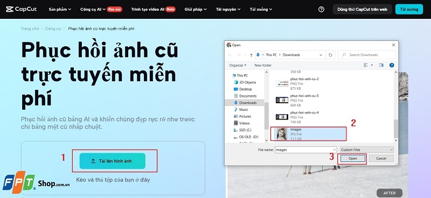Select Pictures in navigation pane
The image size is (431, 198).
point(242,116)
